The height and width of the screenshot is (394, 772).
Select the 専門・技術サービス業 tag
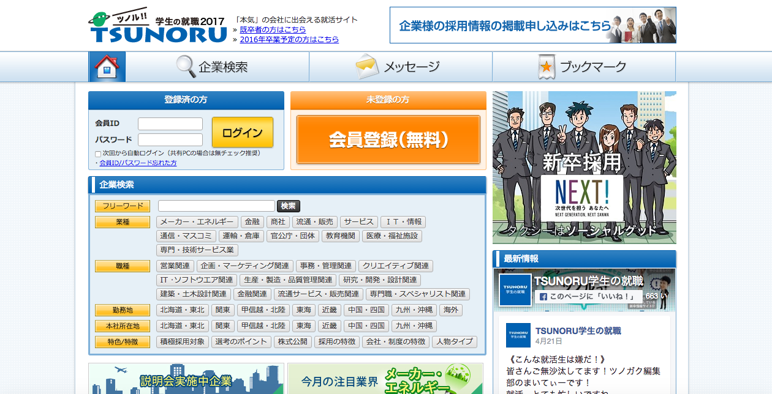pyautogui.click(x=197, y=250)
